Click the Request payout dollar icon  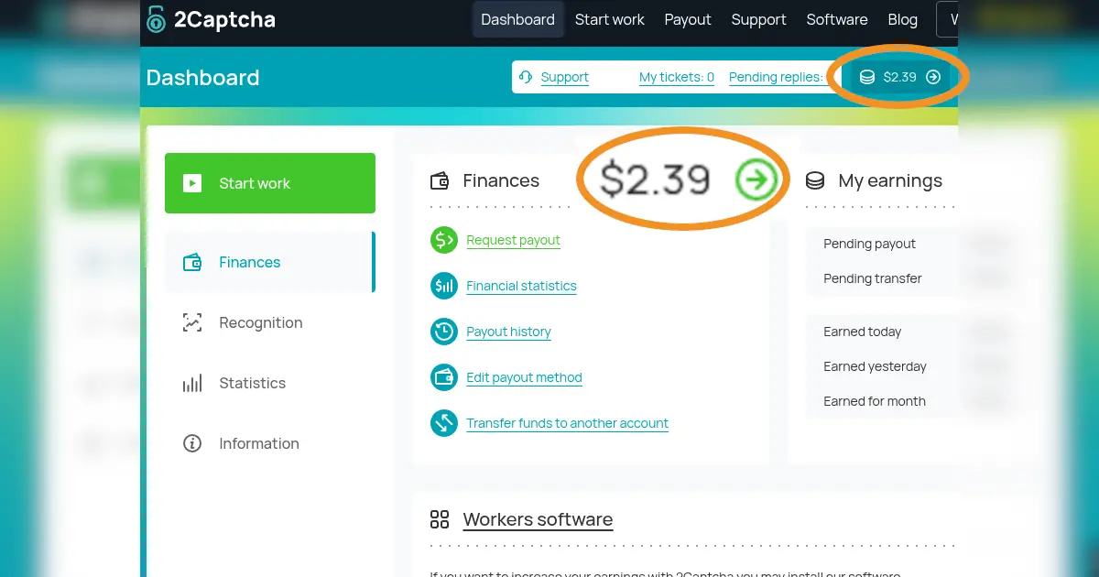tap(444, 240)
